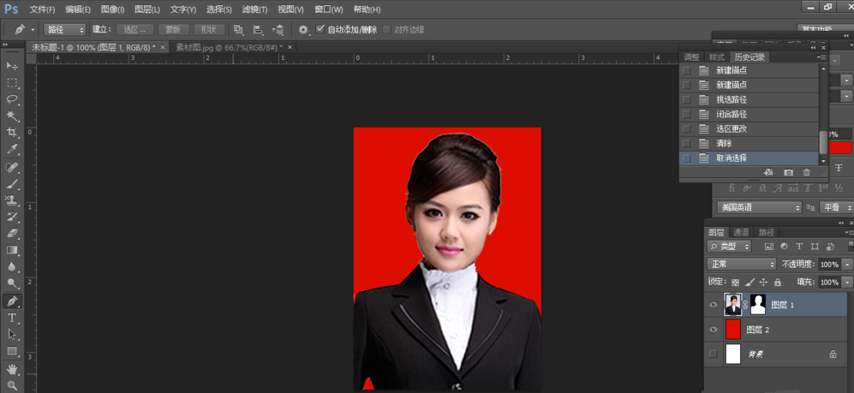The width and height of the screenshot is (854, 393).
Task: Select the Hand tool
Action: click(x=12, y=369)
